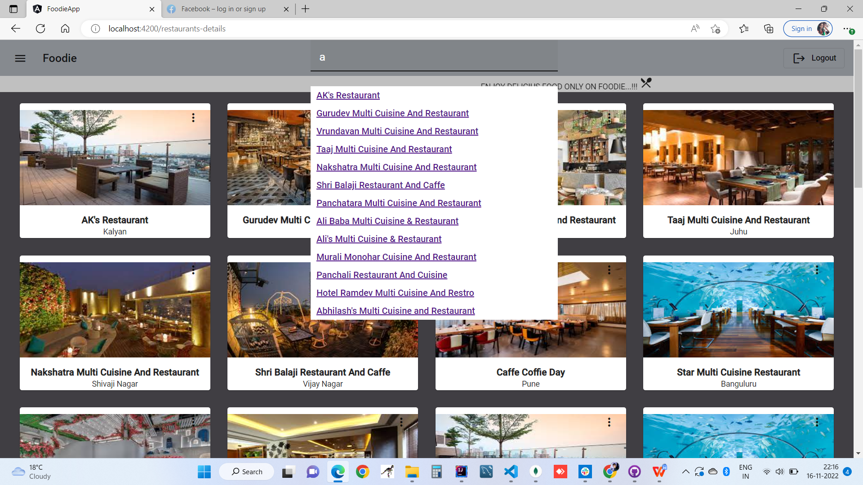The image size is (863, 485).
Task: Click the Read Aloud icon in address bar
Action: tap(695, 28)
